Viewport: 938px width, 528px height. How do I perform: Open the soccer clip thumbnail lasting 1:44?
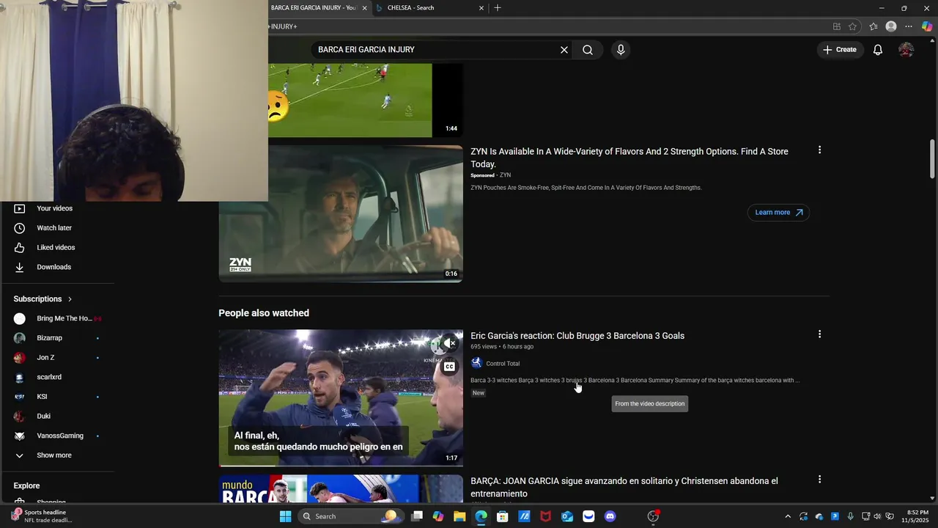tap(365, 100)
